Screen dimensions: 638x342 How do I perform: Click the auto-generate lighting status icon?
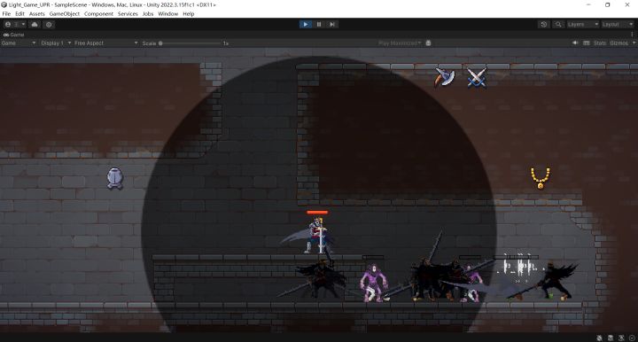621,338
